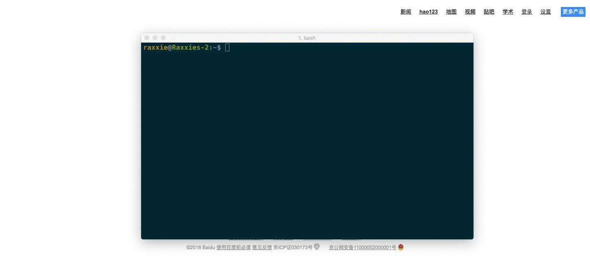Open the 设置 settings menu
Viewport: 590px width, 273px height.
pos(546,11)
